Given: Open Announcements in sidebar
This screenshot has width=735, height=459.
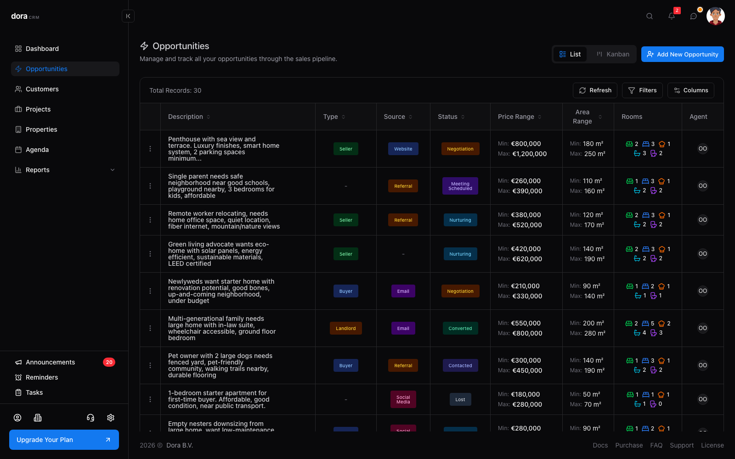Looking at the screenshot, I should pos(65,362).
